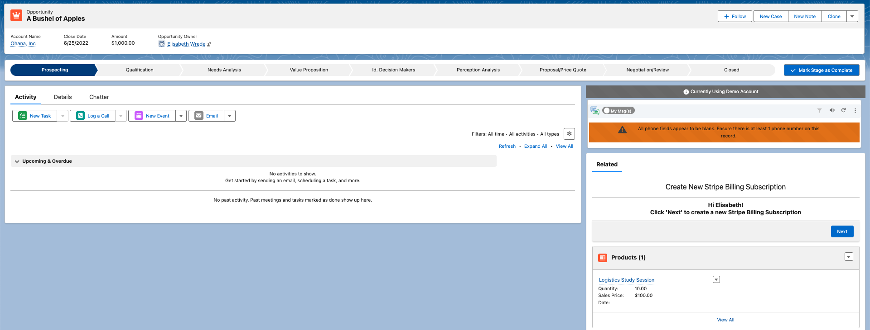Click the Amount value $1,000.00
870x330 pixels.
(x=123, y=43)
